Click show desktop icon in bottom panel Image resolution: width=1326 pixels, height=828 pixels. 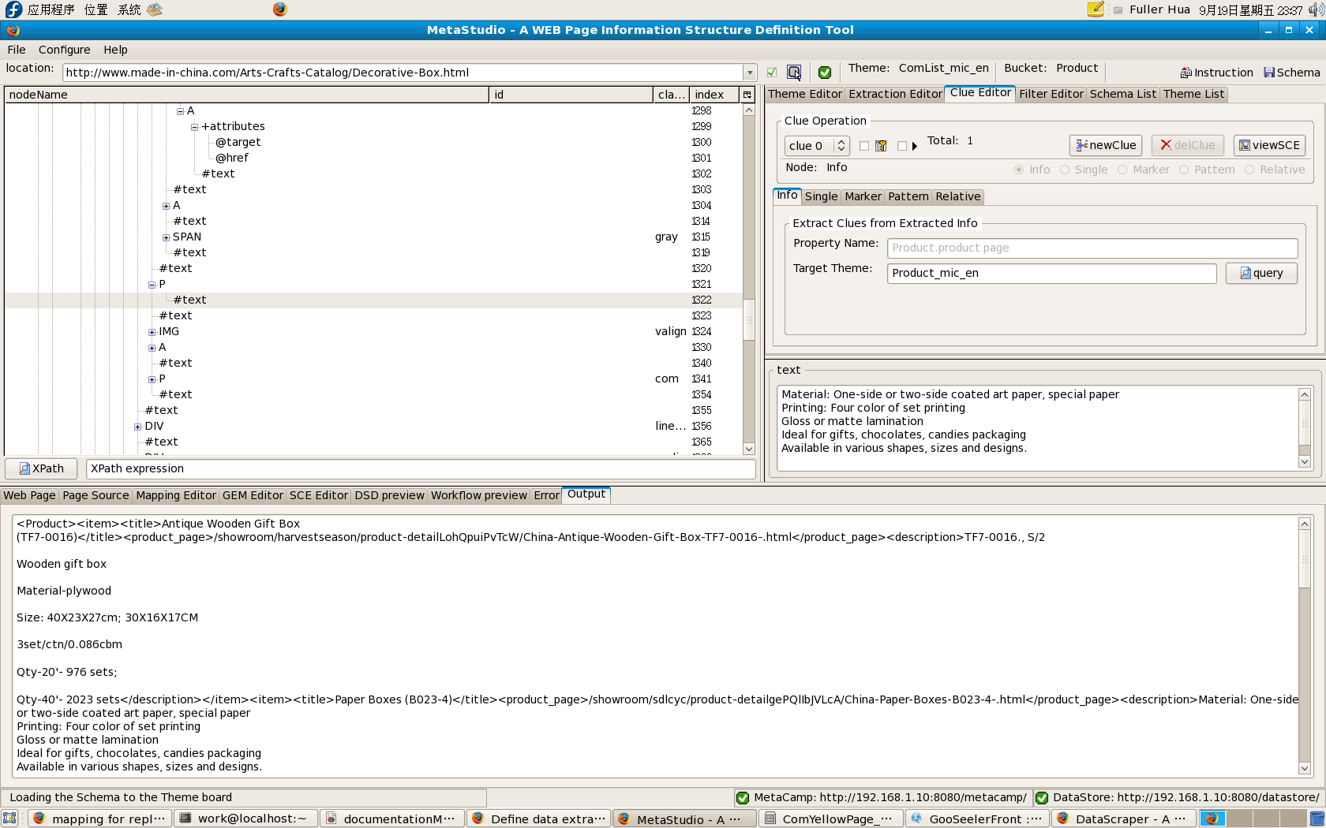pyautogui.click(x=9, y=819)
